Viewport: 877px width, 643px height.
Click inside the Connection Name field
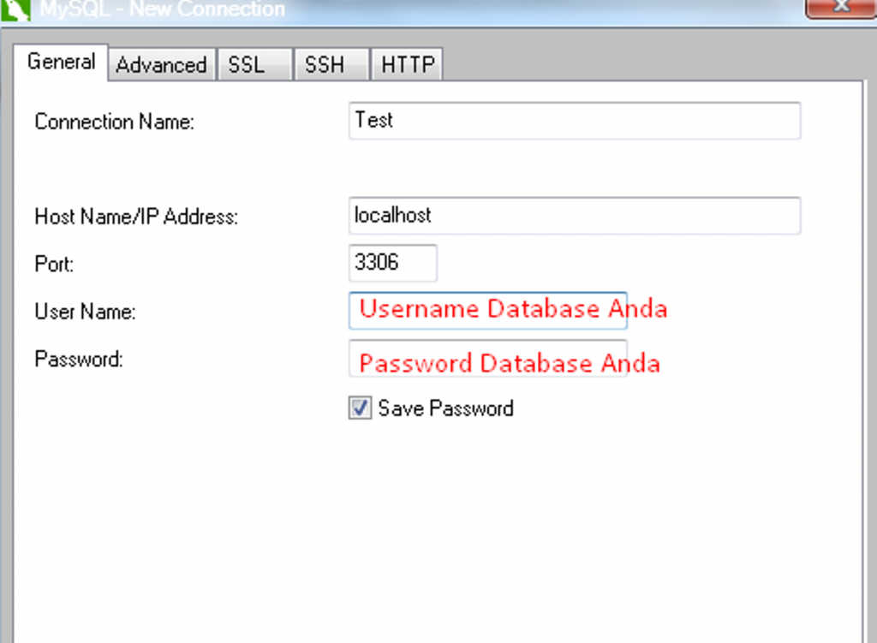click(574, 121)
